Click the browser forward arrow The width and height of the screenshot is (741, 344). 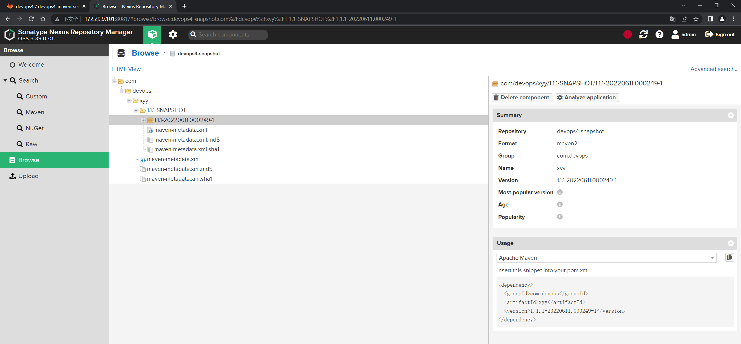click(x=20, y=19)
